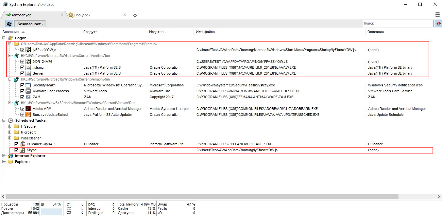The image size is (442, 216).
Task: Close the Автозапуск tab
Action: click(x=62, y=15)
